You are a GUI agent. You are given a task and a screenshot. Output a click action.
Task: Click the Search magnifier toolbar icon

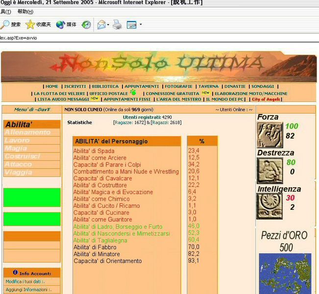5,24
